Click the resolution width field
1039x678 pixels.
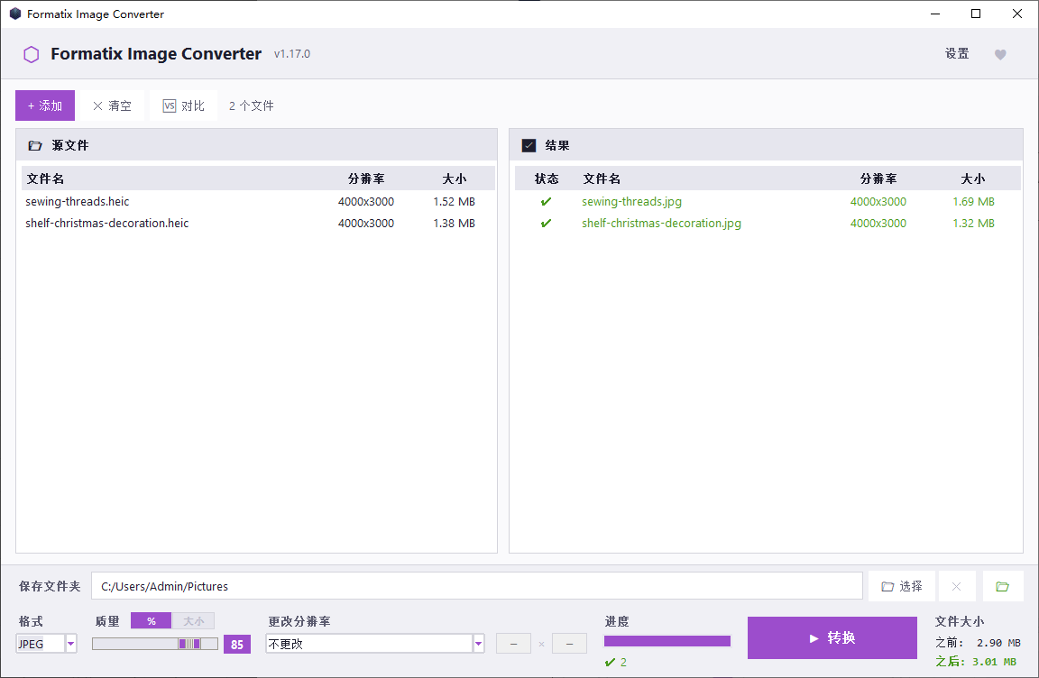tap(513, 644)
